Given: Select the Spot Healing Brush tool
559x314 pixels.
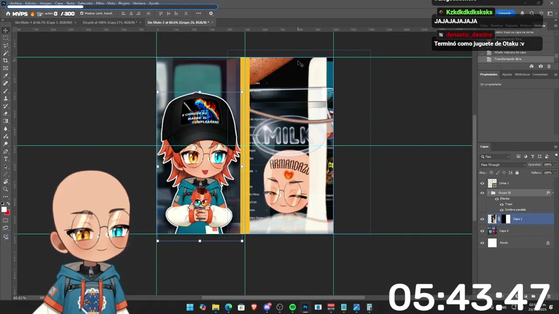Looking at the screenshot, I should click(6, 83).
